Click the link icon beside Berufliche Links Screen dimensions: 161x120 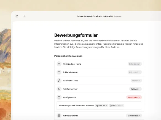pyautogui.click(x=59, y=81)
